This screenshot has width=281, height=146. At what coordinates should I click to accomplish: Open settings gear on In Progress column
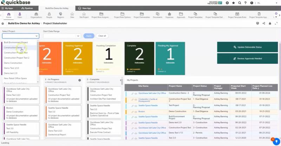click(x=80, y=80)
